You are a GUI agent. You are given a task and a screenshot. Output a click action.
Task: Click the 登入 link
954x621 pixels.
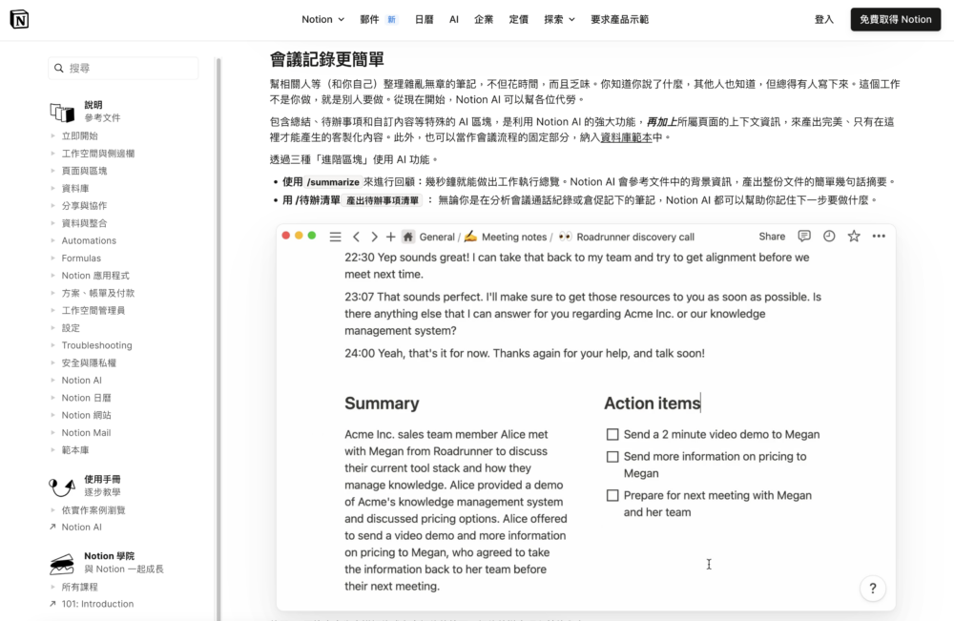coord(823,18)
